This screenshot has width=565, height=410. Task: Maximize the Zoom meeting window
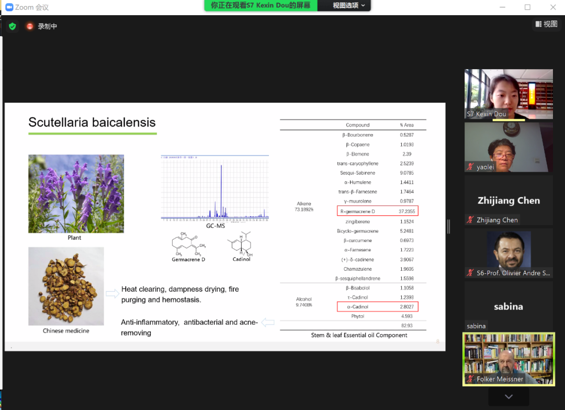click(527, 7)
